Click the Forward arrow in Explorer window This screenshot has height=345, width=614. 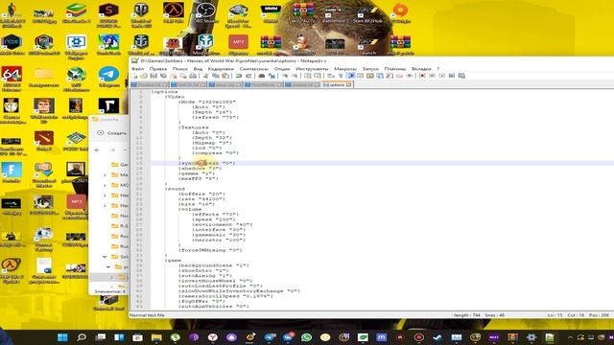(112, 149)
